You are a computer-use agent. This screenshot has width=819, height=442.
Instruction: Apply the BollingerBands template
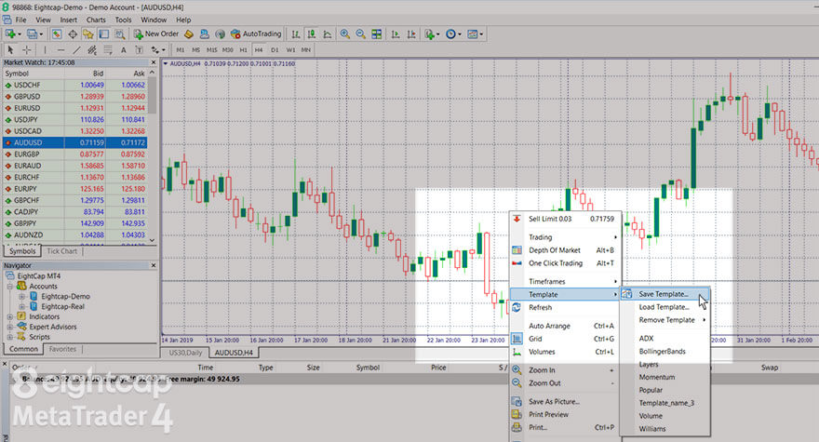[663, 351]
